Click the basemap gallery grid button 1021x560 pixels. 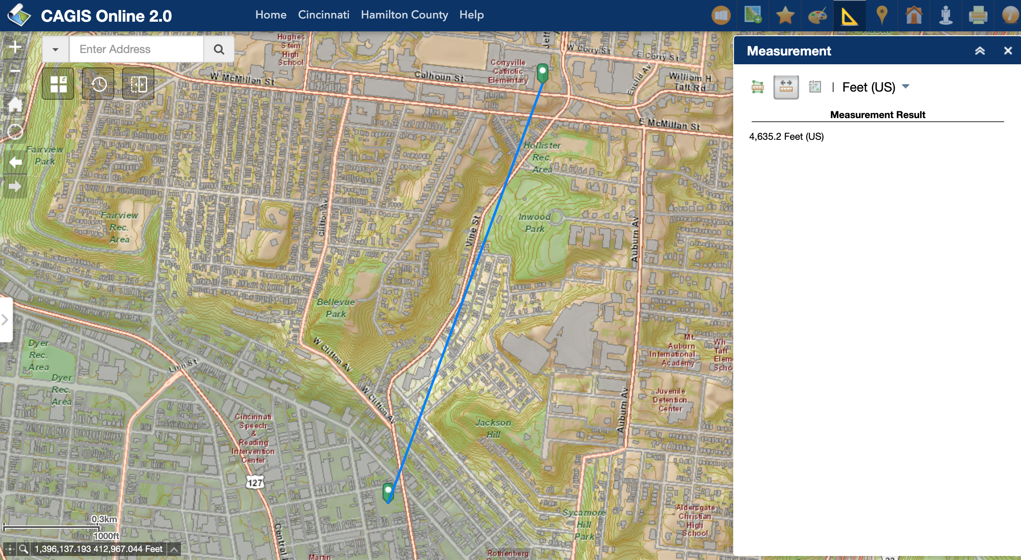pos(58,84)
